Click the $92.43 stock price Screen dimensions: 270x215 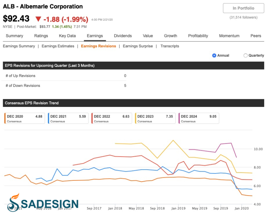point(16,19)
